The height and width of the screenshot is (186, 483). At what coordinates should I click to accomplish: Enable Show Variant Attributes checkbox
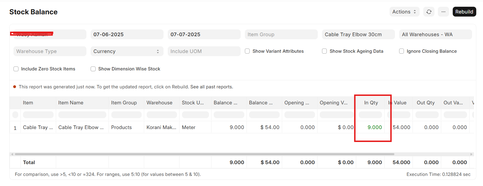[247, 51]
